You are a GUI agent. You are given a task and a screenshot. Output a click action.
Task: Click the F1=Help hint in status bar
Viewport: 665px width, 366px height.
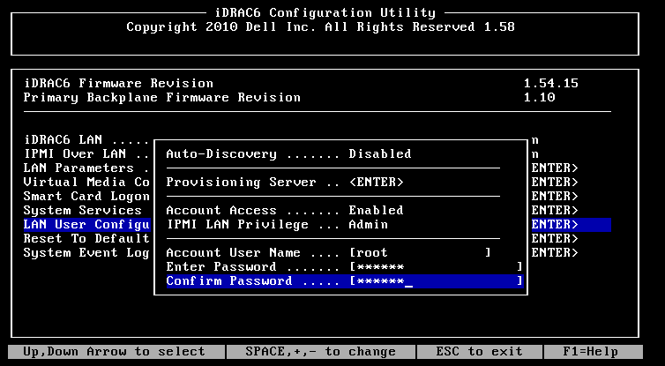[x=607, y=352]
